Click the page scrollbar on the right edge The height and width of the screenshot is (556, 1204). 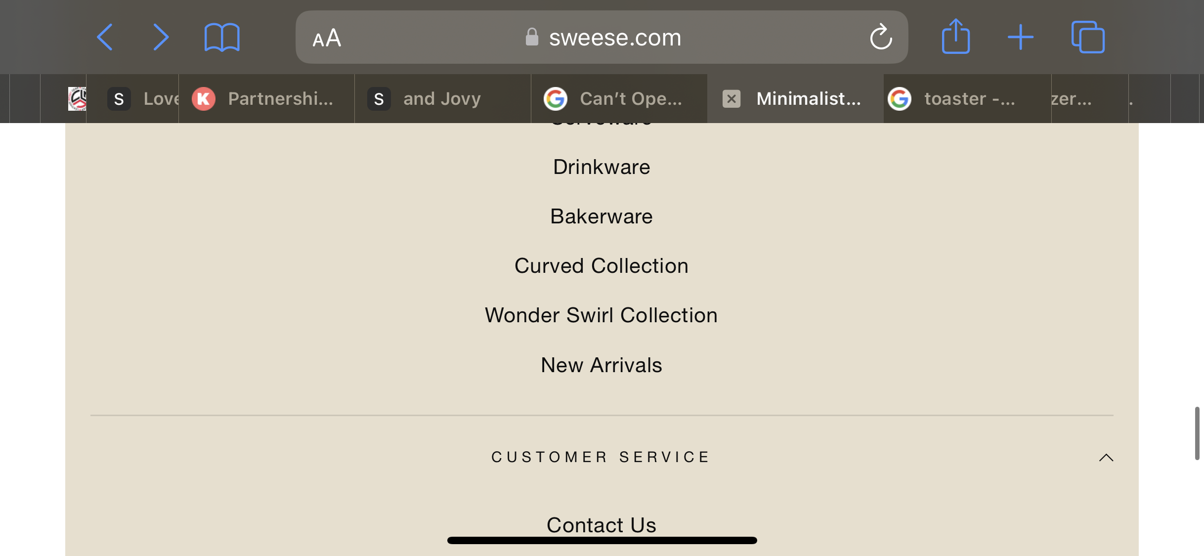click(1197, 433)
